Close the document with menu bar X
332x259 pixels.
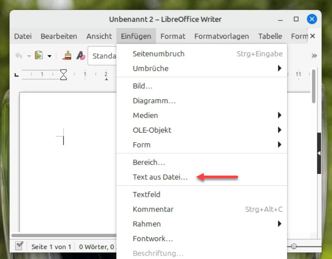[312, 37]
